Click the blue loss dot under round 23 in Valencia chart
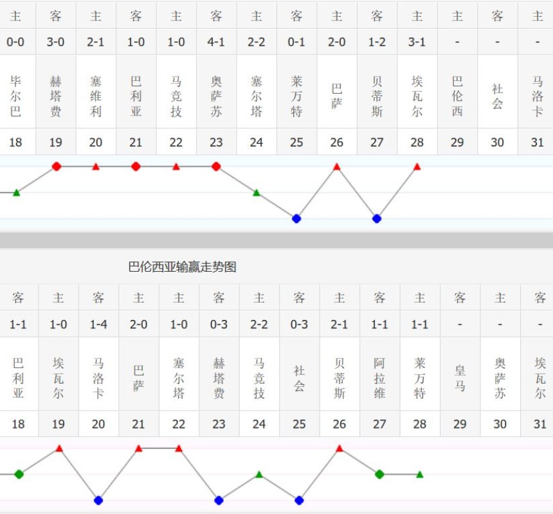 pyautogui.click(x=219, y=500)
